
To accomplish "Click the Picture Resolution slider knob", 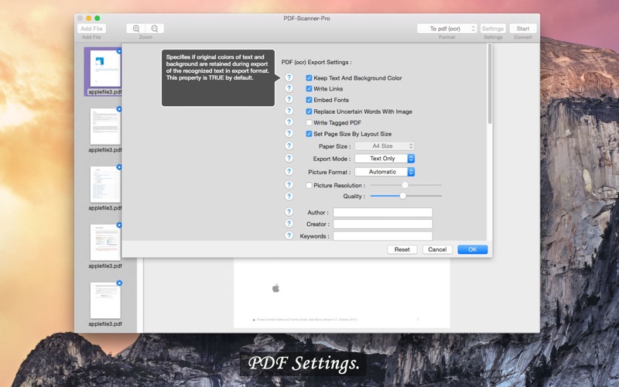I will pos(405,185).
